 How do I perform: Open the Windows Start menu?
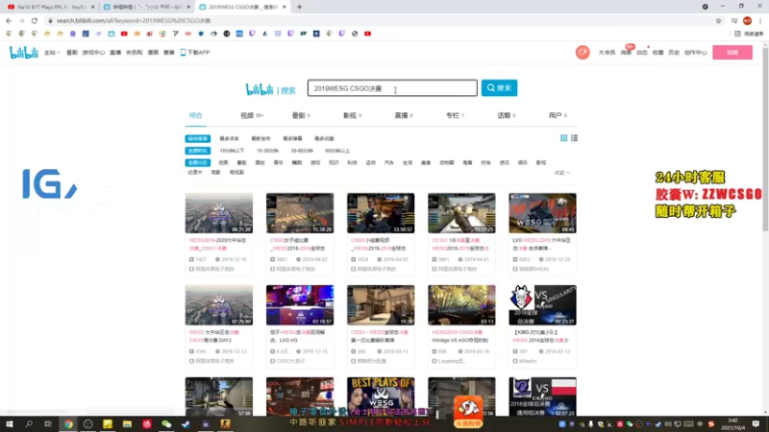click(x=9, y=424)
